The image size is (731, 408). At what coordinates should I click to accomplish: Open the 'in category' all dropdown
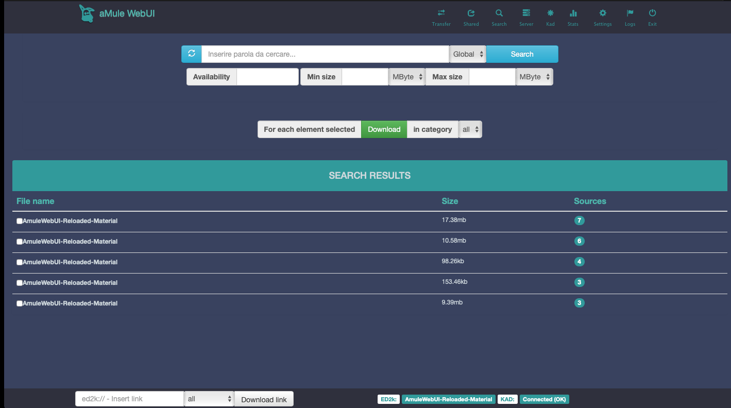pyautogui.click(x=470, y=129)
